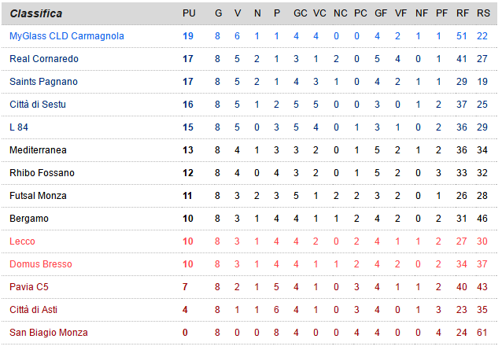Open Rhibo Fossano team link
The width and height of the screenshot is (502, 350).
tap(42, 173)
